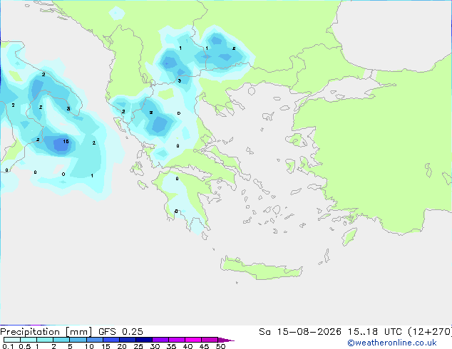Viewport: 452px width, 349px height.
Task: Click the '0.5' legend scale label
Action: (25, 346)
